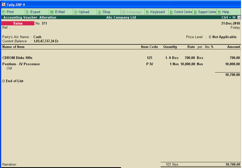Select the red Sales voucher type

tap(18, 23)
